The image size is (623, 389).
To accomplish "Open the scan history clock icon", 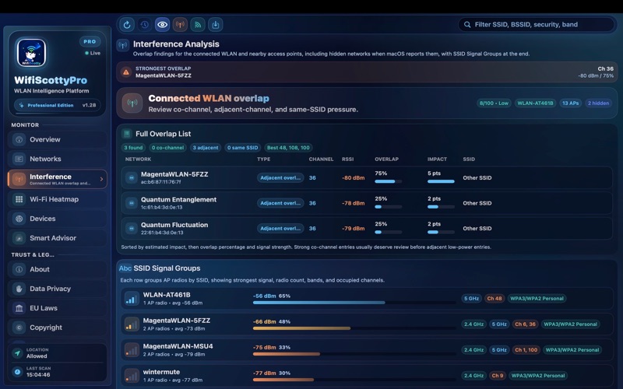I will coord(145,25).
